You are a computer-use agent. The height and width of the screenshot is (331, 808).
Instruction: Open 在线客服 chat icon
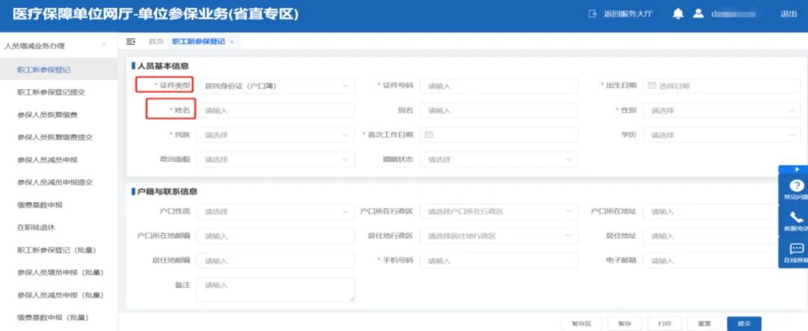[x=796, y=249]
